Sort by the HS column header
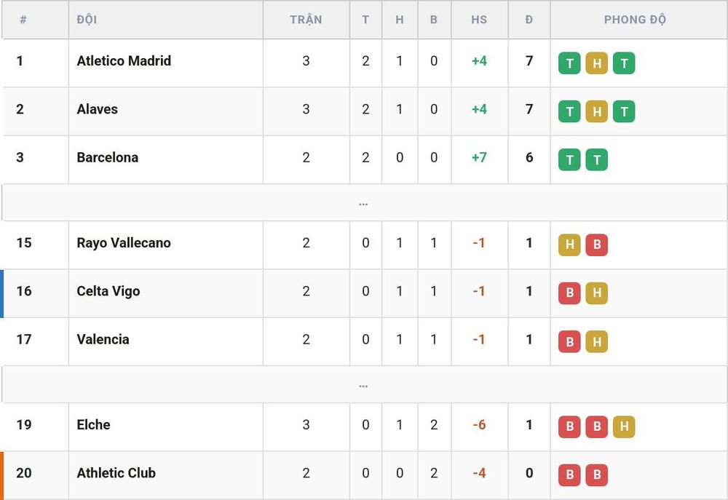The image size is (728, 500). click(479, 20)
